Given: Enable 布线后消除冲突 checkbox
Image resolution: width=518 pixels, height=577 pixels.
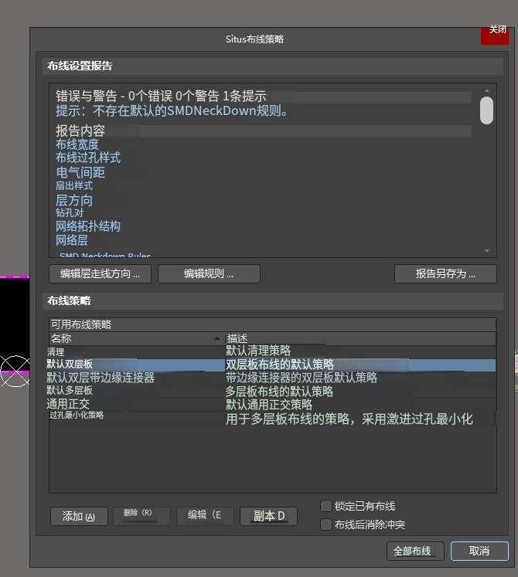Looking at the screenshot, I should click(326, 524).
